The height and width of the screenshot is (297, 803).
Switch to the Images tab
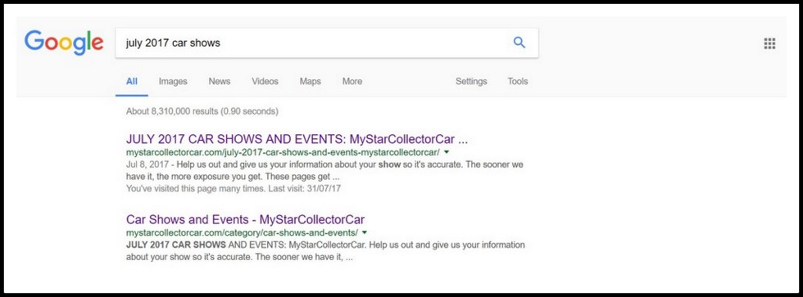pos(173,81)
